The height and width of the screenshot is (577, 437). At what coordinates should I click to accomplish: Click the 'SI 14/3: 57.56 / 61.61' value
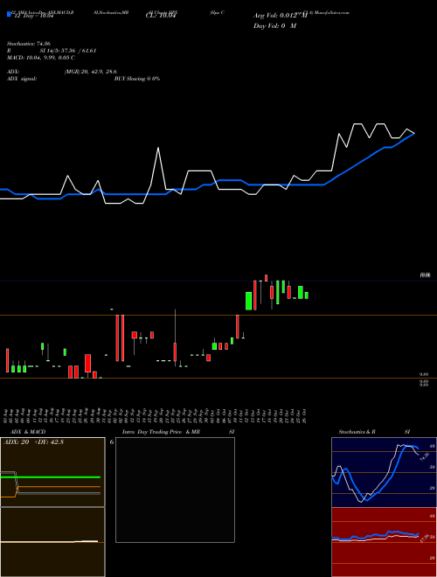click(68, 51)
